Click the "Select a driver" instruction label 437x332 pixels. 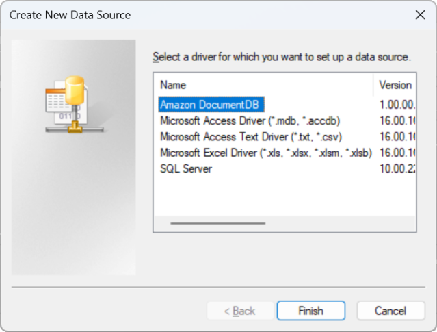coord(281,57)
